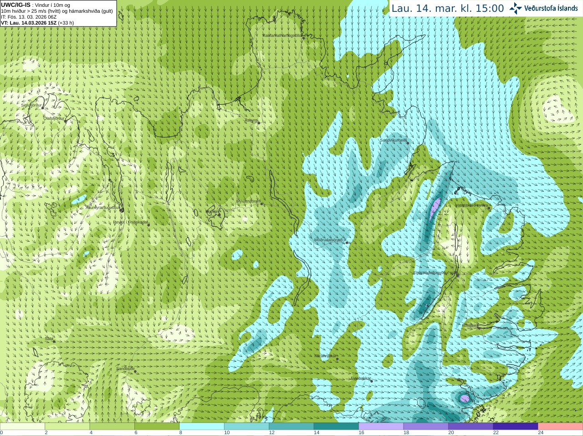Click the Sáta station label
Viewport: 583px width, 436px height.
[49, 339]
